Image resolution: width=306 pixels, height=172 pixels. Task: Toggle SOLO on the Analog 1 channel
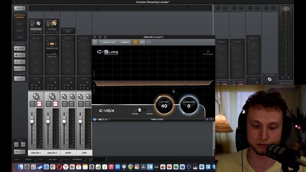(33, 104)
